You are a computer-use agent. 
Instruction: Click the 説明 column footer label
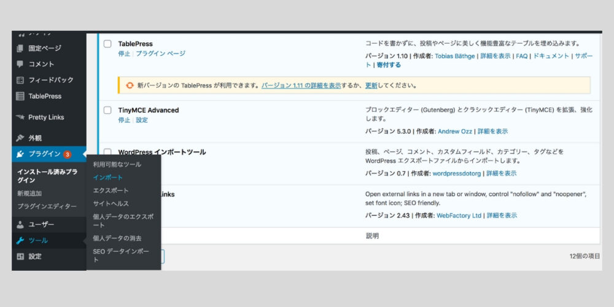[373, 236]
